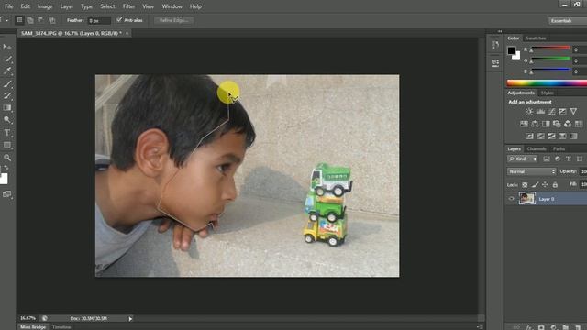Toggle the Anti-alias checkbox
Screen dimensions: 587x330
pos(119,19)
